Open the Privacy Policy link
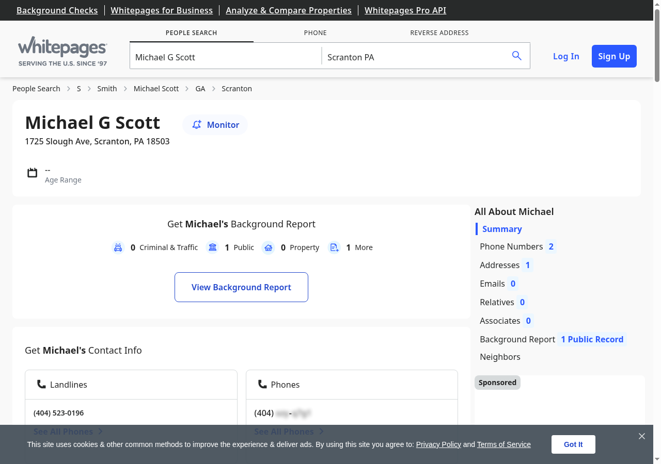Screen dimensions: 661x464 pyautogui.click(x=438, y=444)
